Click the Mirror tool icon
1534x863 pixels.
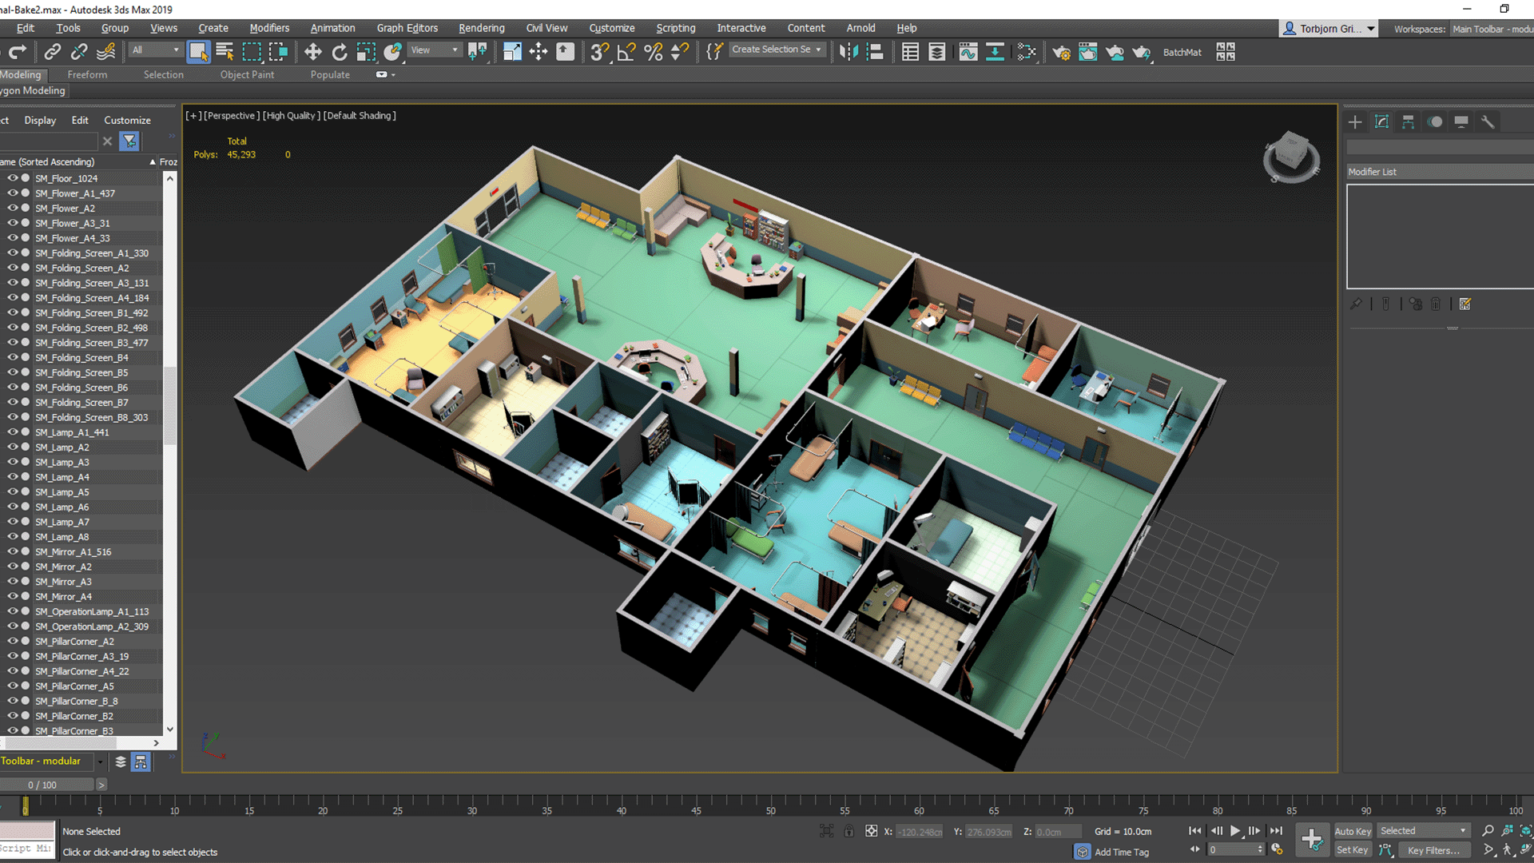point(848,52)
